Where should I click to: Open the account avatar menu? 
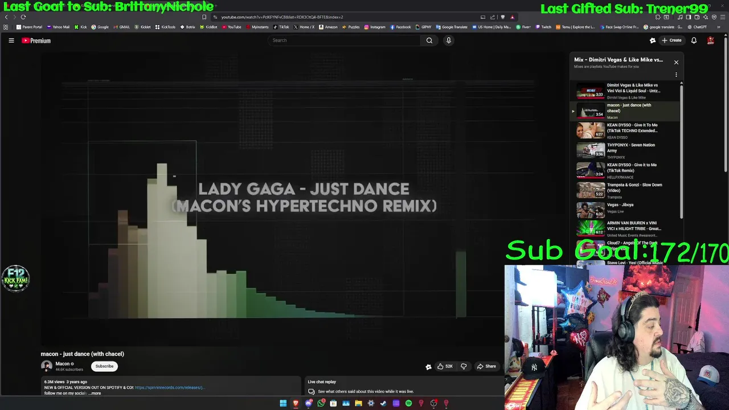click(x=711, y=40)
